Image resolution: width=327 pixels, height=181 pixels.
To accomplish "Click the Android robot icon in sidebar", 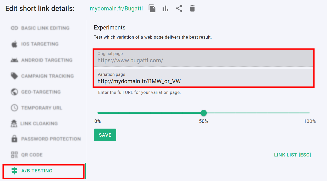I will [x=14, y=60].
